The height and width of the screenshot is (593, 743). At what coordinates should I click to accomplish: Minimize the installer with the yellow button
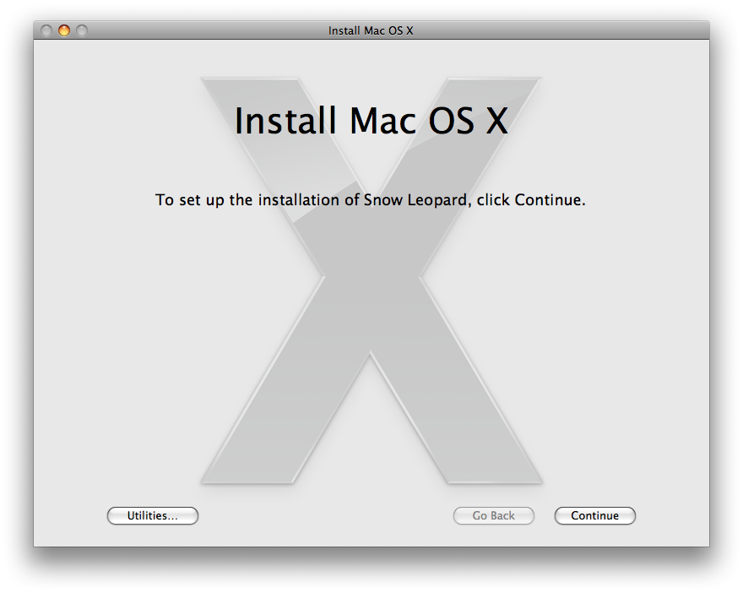pos(64,30)
